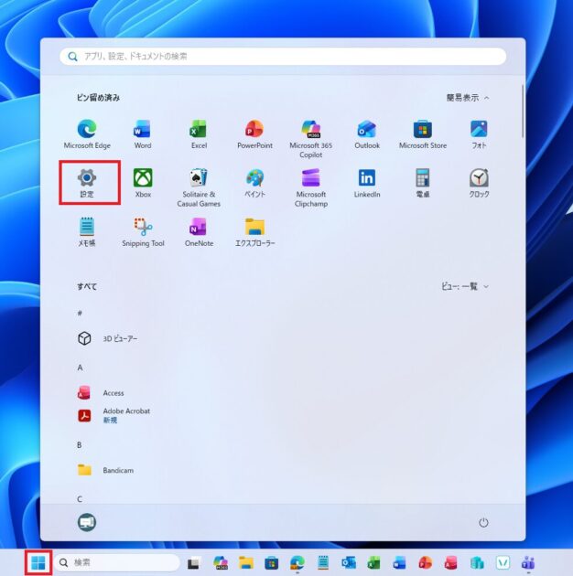Open Microsoft Teams on the taskbar

click(x=528, y=563)
